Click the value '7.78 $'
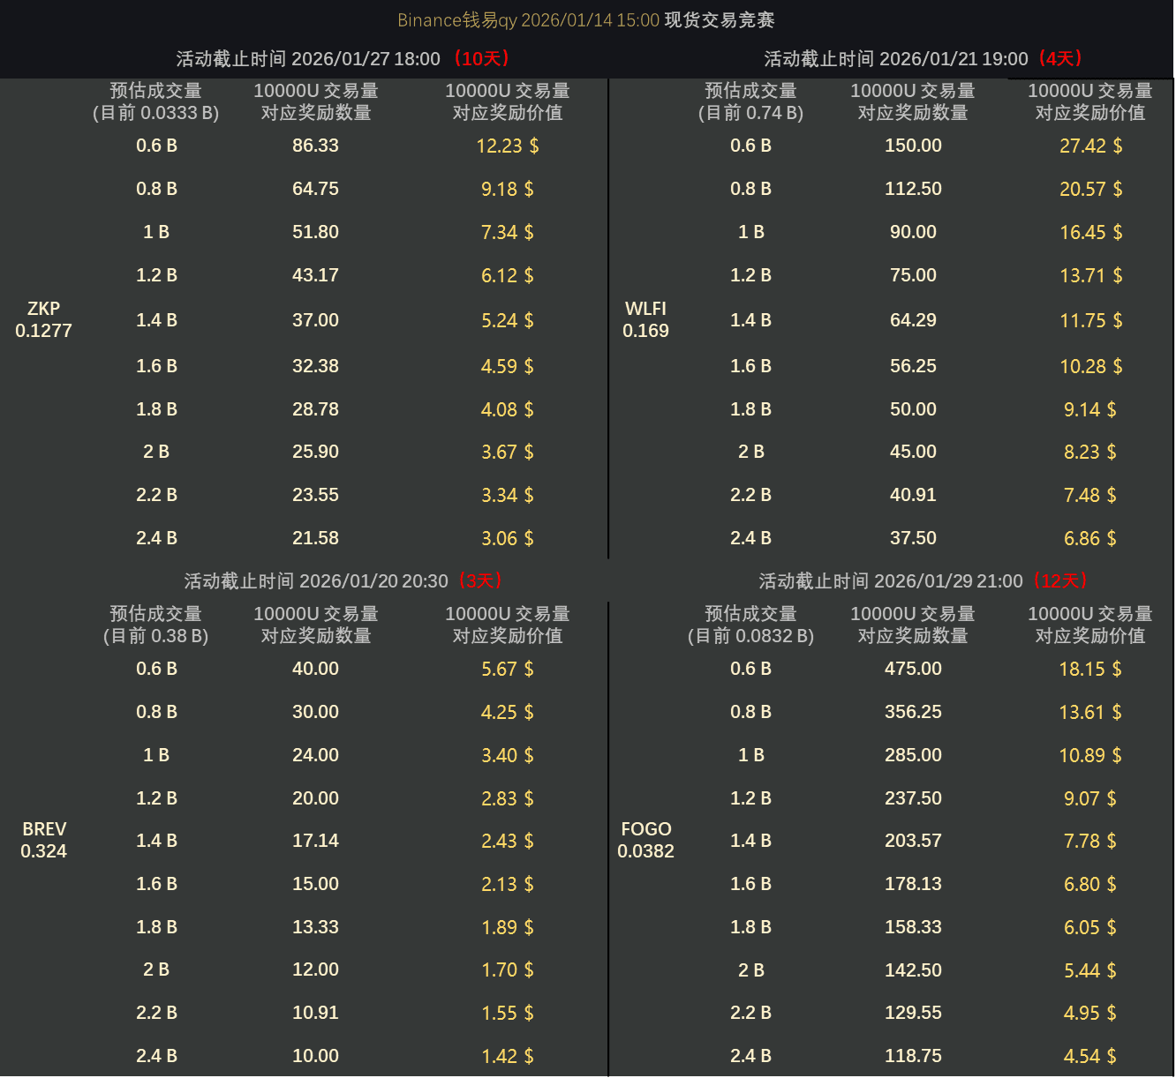This screenshot has height=1078, width=1176. (x=1089, y=842)
